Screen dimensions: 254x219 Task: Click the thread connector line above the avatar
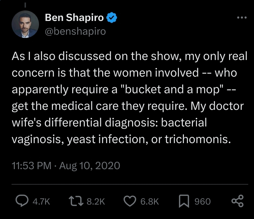pyautogui.click(x=26, y=4)
